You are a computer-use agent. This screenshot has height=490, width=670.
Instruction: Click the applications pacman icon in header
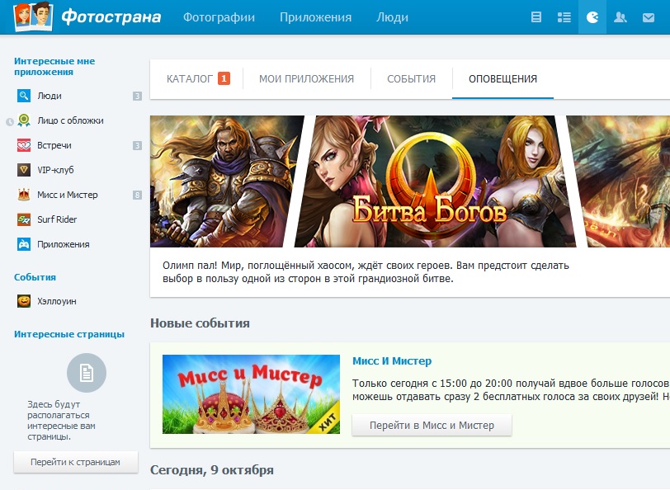pyautogui.click(x=592, y=17)
